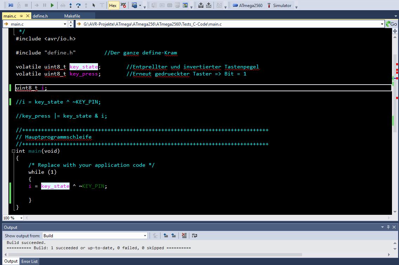This screenshot has width=399, height=265.
Task: Open the document list arrow above Go
Action: coord(395,16)
